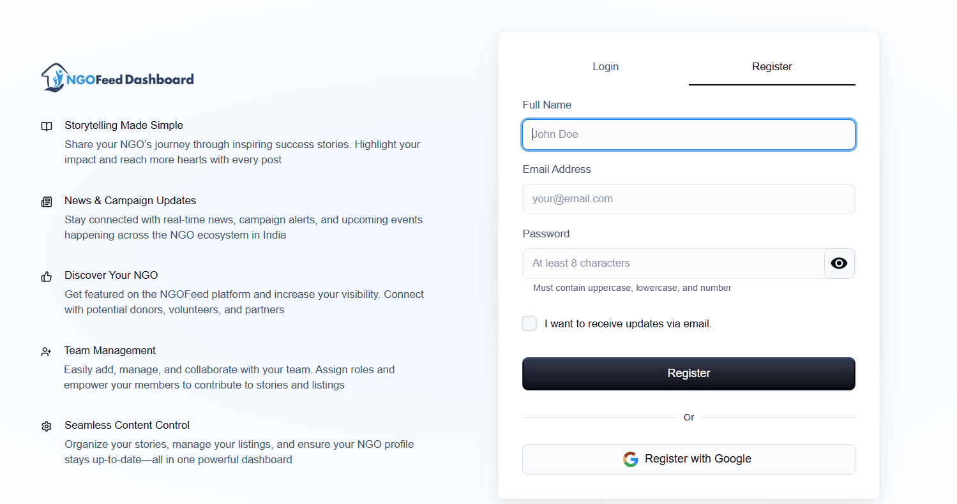The image size is (957, 504).
Task: Click the house-shaped NGOFeed logo mark
Action: pyautogui.click(x=54, y=76)
